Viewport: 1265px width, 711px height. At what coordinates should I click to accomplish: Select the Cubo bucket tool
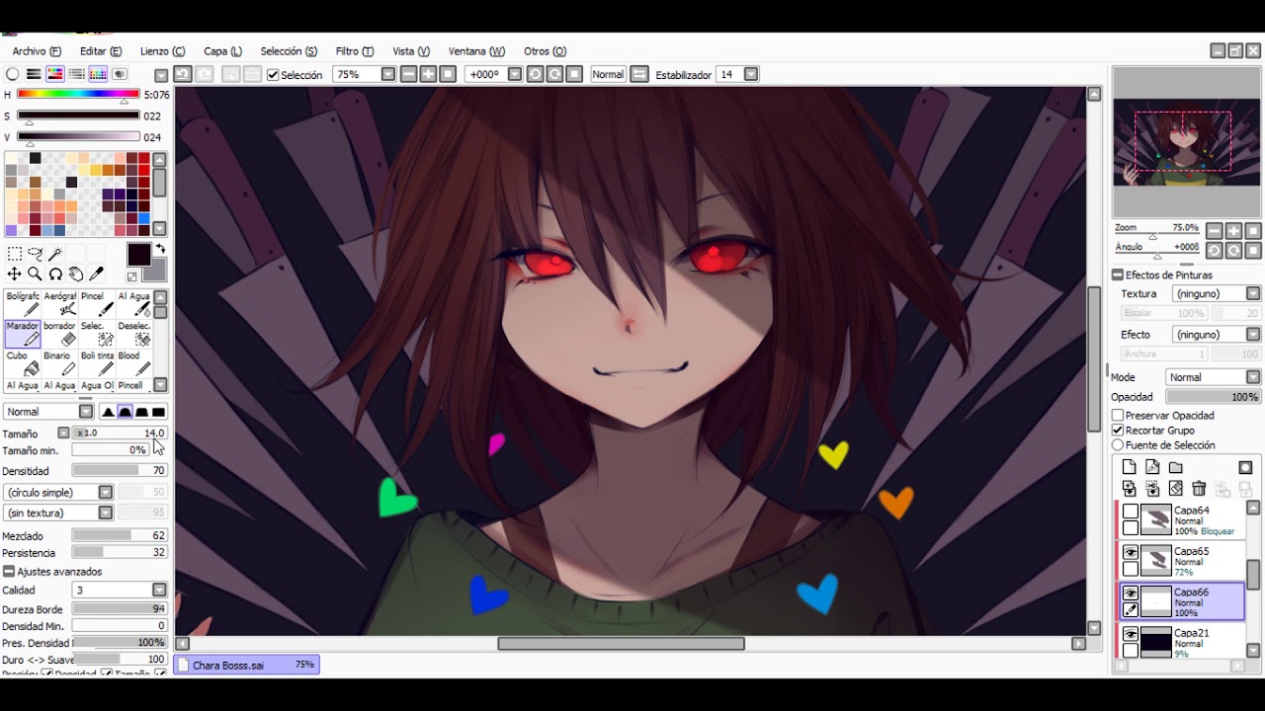click(23, 363)
